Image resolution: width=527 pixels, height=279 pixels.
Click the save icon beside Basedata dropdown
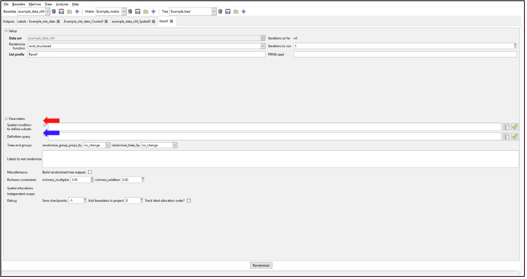tap(61, 12)
